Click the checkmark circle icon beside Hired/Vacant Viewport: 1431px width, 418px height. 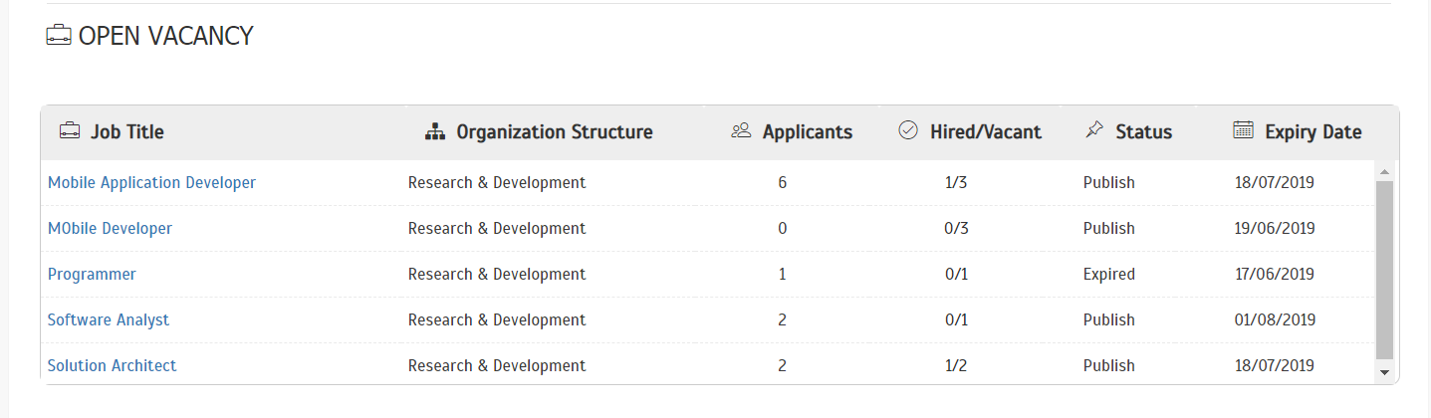pos(907,130)
